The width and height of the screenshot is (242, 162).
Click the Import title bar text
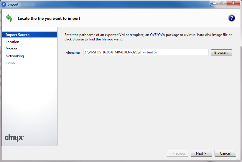(13, 4)
